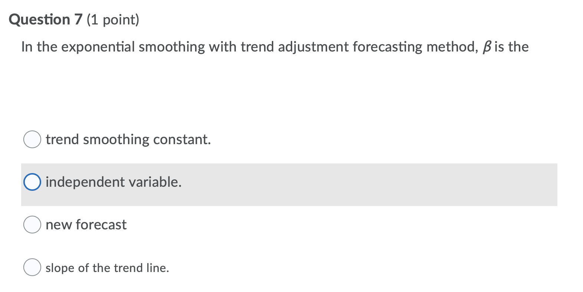The height and width of the screenshot is (292, 583).
Task: Click the circle beside 'new forecast'
Action: pos(33,224)
